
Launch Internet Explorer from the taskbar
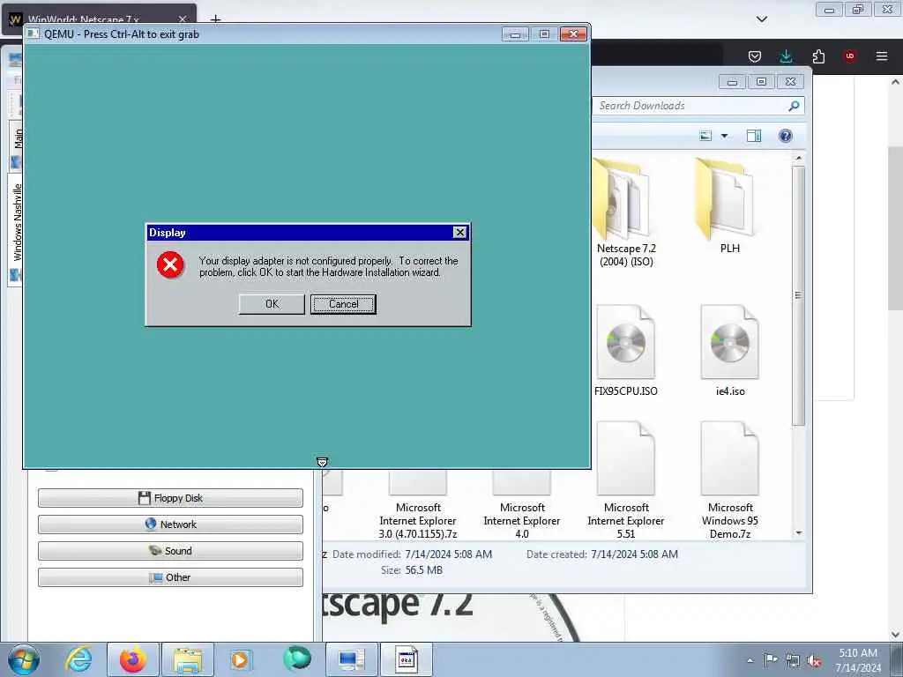pyautogui.click(x=78, y=659)
